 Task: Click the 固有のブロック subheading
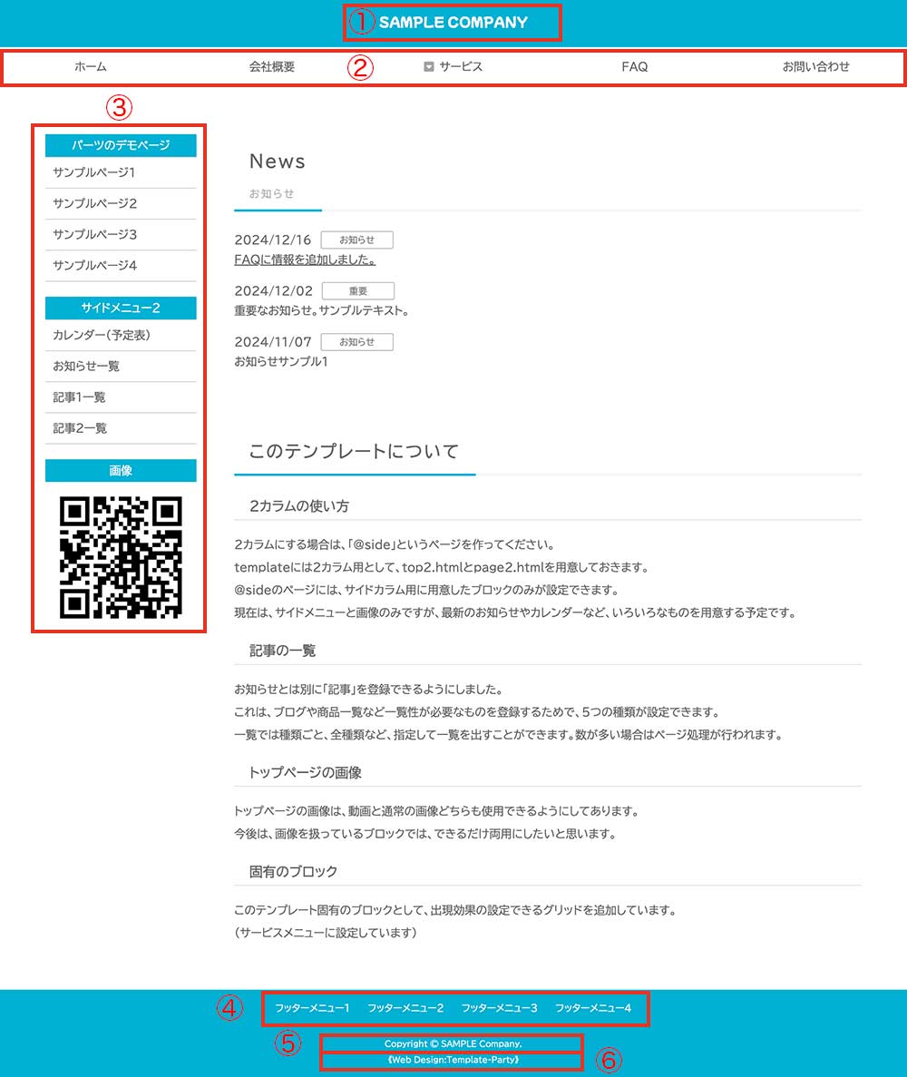point(293,872)
